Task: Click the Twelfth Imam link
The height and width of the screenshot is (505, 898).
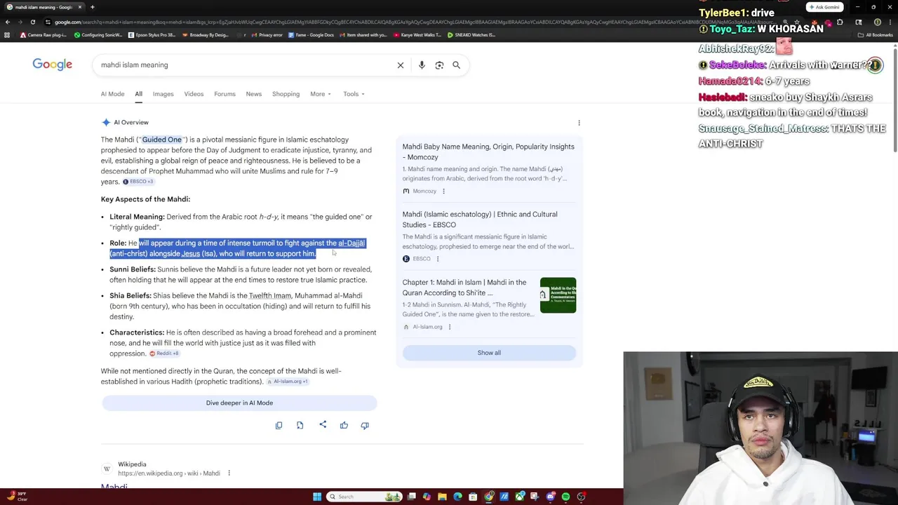Action: click(270, 296)
